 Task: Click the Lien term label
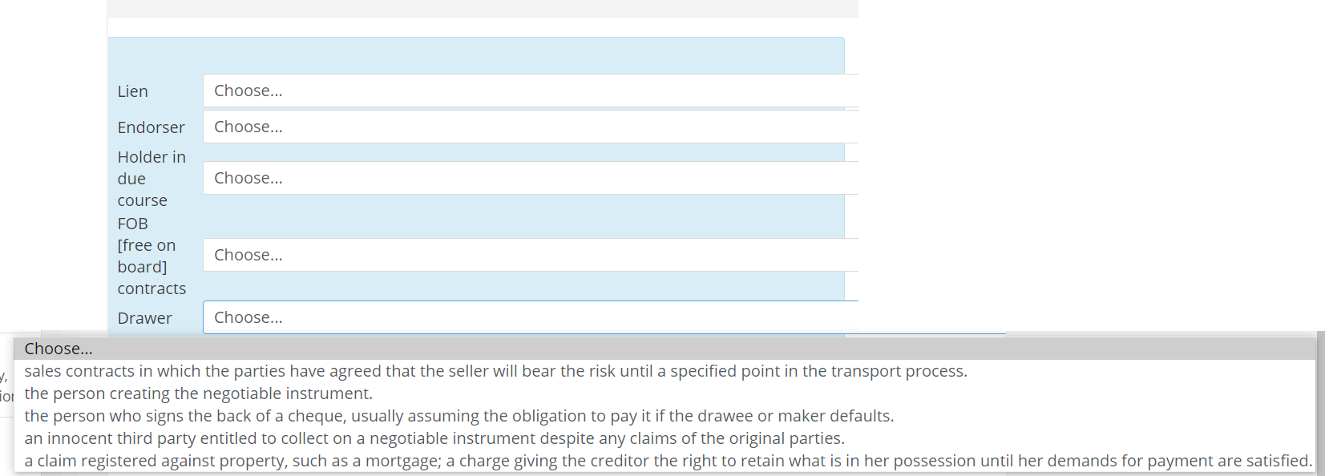[132, 91]
